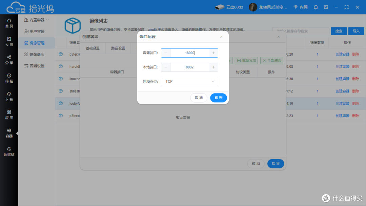
Task: Click the image icon in haroldl row
Action: coord(61,66)
